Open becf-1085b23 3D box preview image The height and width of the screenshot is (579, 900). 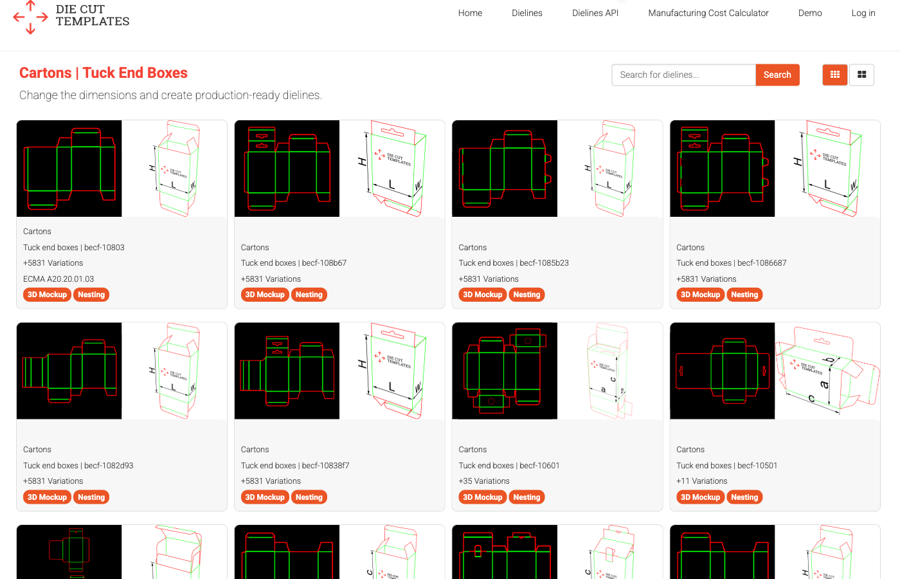pos(610,169)
